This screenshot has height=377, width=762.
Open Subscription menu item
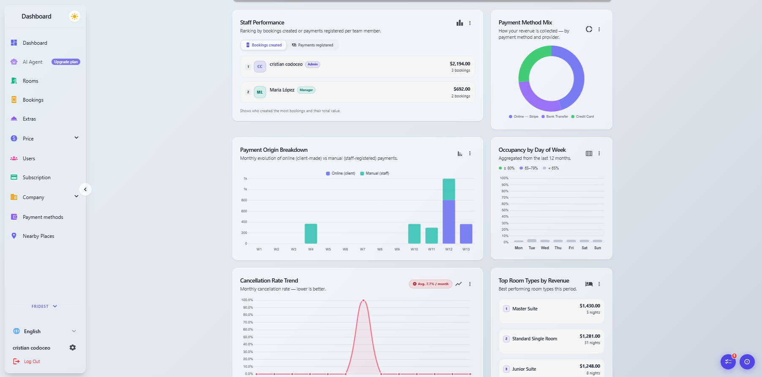(x=45, y=177)
